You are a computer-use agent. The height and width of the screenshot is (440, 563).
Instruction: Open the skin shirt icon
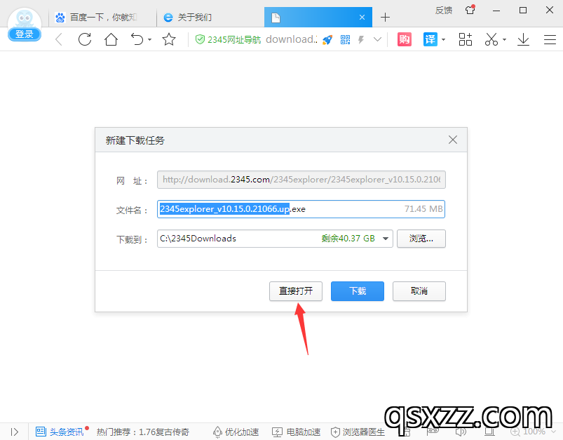tap(470, 10)
